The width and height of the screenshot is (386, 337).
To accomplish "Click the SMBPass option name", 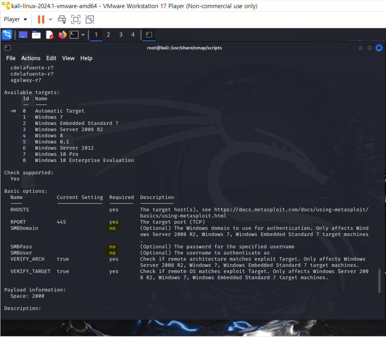I will 21,246.
